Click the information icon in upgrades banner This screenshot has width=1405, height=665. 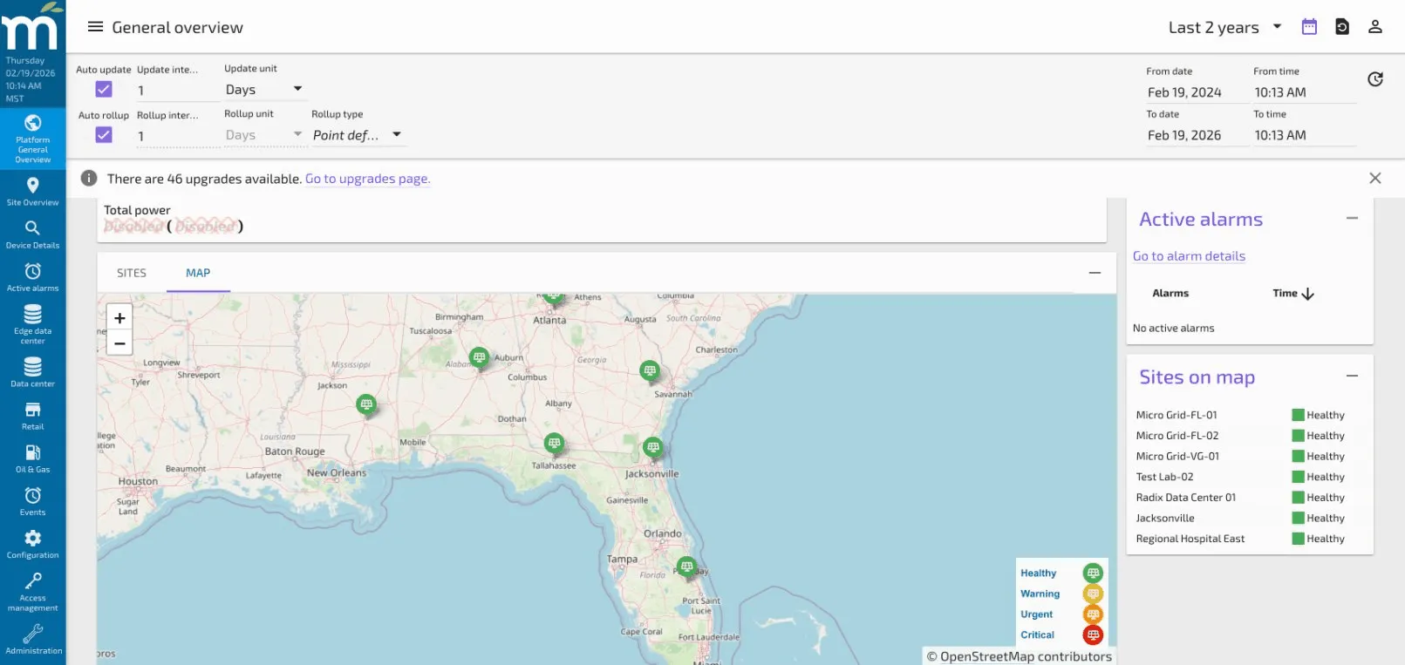tap(89, 178)
